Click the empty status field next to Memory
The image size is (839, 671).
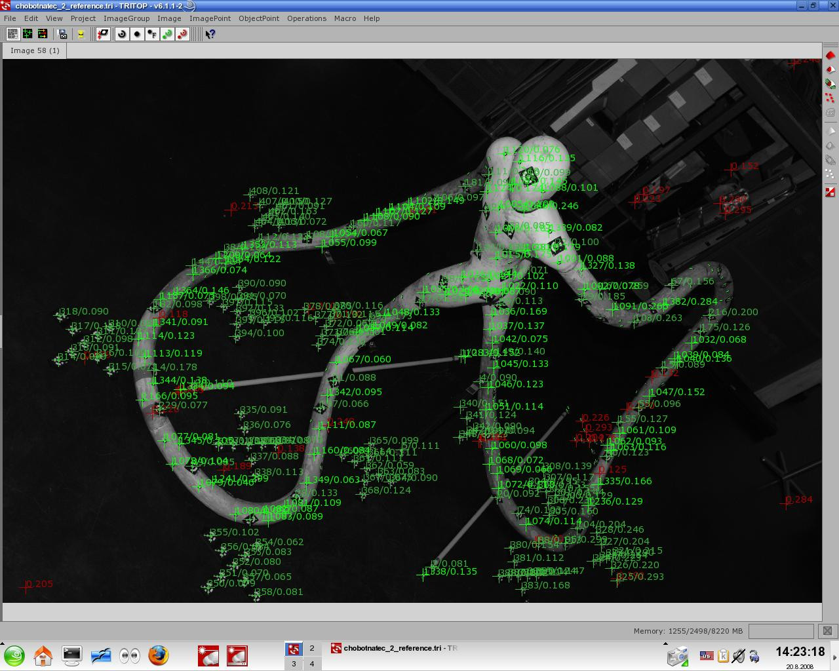pyautogui.click(x=781, y=631)
